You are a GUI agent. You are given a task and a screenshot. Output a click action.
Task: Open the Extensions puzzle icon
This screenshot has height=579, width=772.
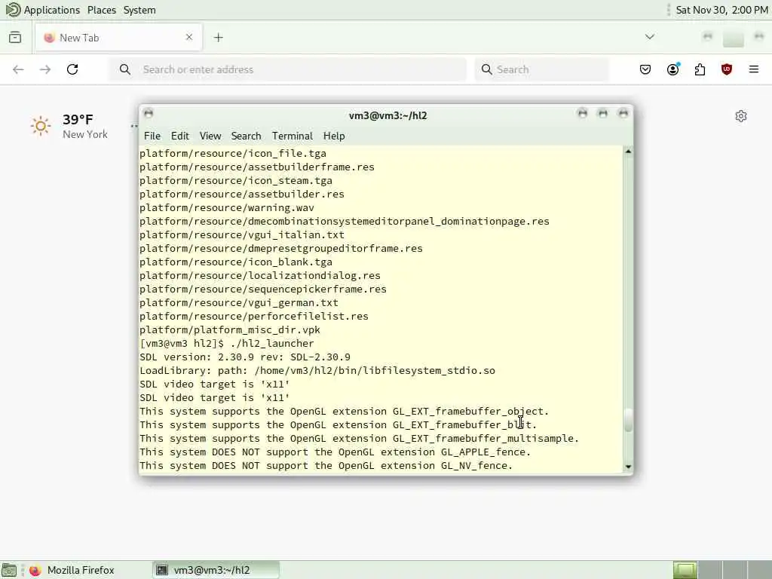(700, 69)
